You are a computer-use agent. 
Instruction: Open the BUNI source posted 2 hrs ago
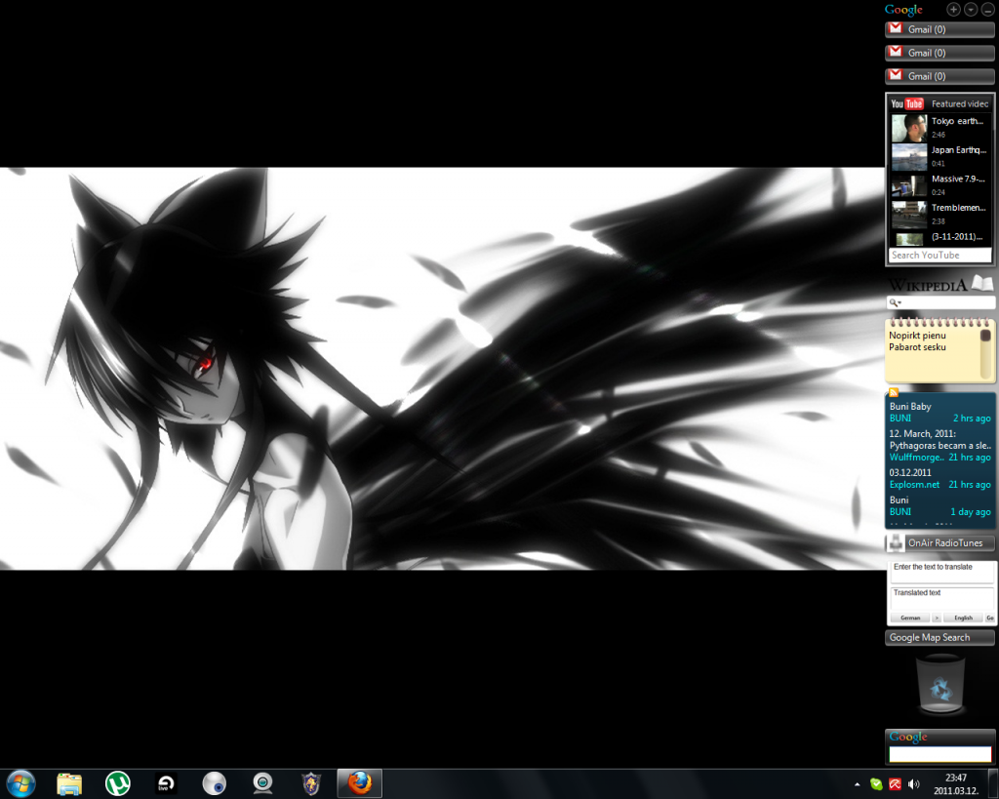(x=900, y=418)
